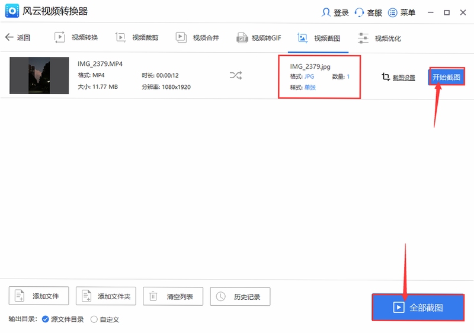This screenshot has height=333, width=474.
Task: Click the IMG_2379.MP4 video thumbnail
Action: click(39, 75)
